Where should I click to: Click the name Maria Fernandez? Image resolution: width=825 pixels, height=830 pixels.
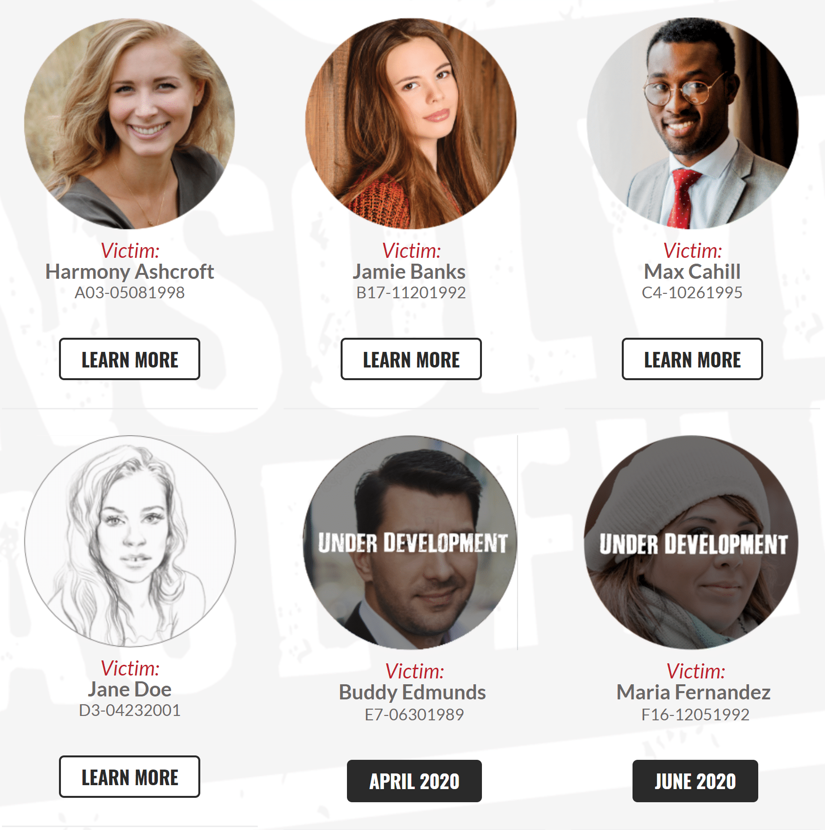(x=693, y=693)
